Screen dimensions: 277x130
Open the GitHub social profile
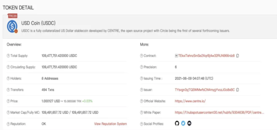point(177,123)
